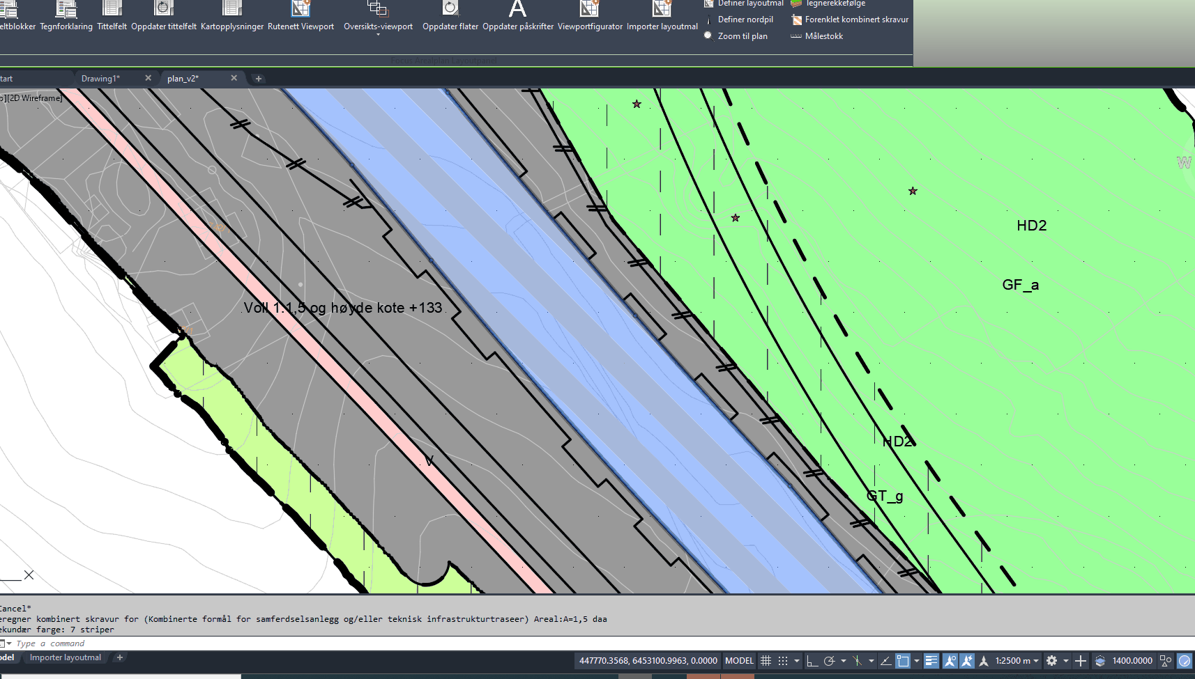Close the plan_v2* drawing tab
The image size is (1195, 679).
(x=234, y=78)
